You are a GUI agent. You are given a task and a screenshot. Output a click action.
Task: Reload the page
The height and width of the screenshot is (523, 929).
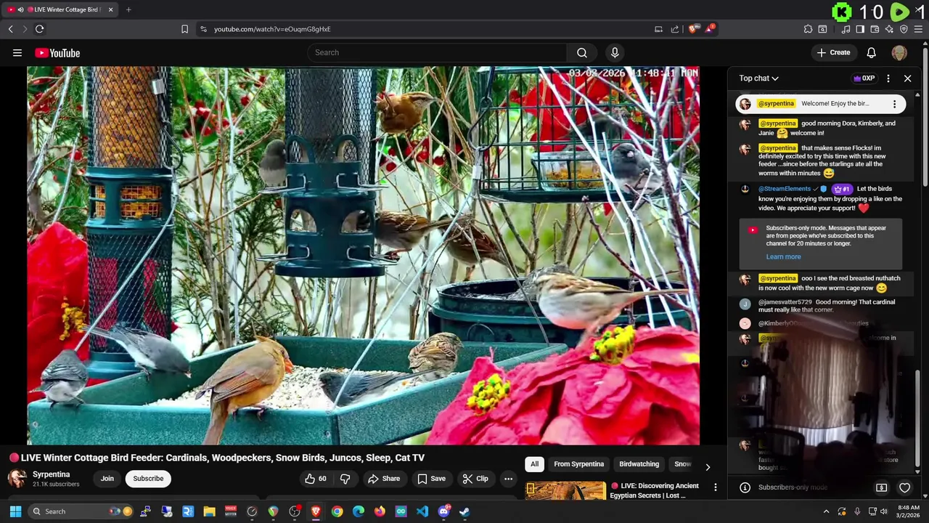[x=39, y=29]
